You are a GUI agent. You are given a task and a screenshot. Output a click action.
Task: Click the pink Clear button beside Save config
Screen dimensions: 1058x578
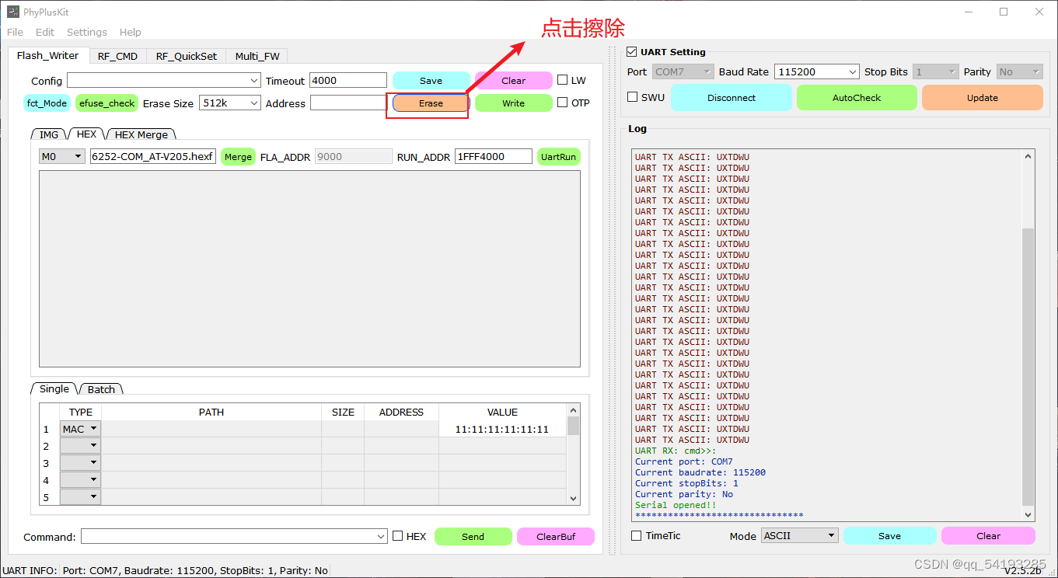point(513,81)
